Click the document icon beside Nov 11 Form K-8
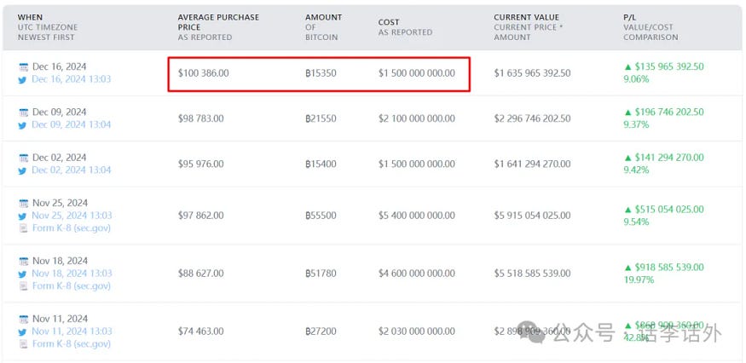Screen dimensions: 746x363 point(23,344)
